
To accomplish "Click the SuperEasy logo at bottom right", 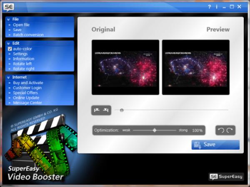I will 226,177.
